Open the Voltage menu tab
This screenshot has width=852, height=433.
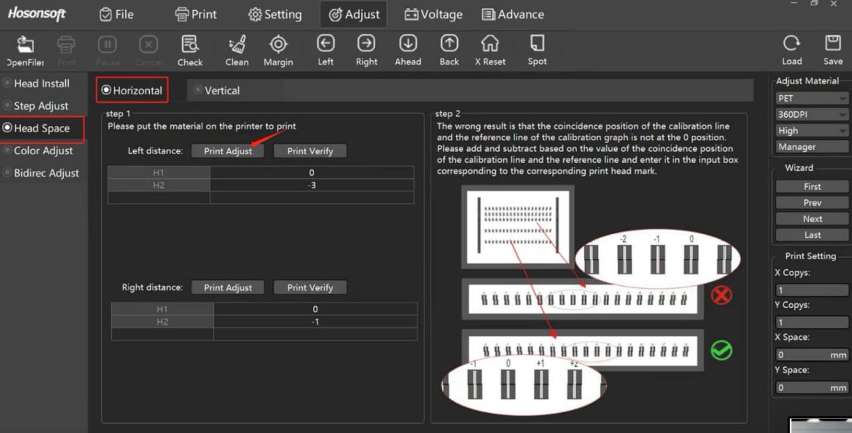(x=433, y=14)
